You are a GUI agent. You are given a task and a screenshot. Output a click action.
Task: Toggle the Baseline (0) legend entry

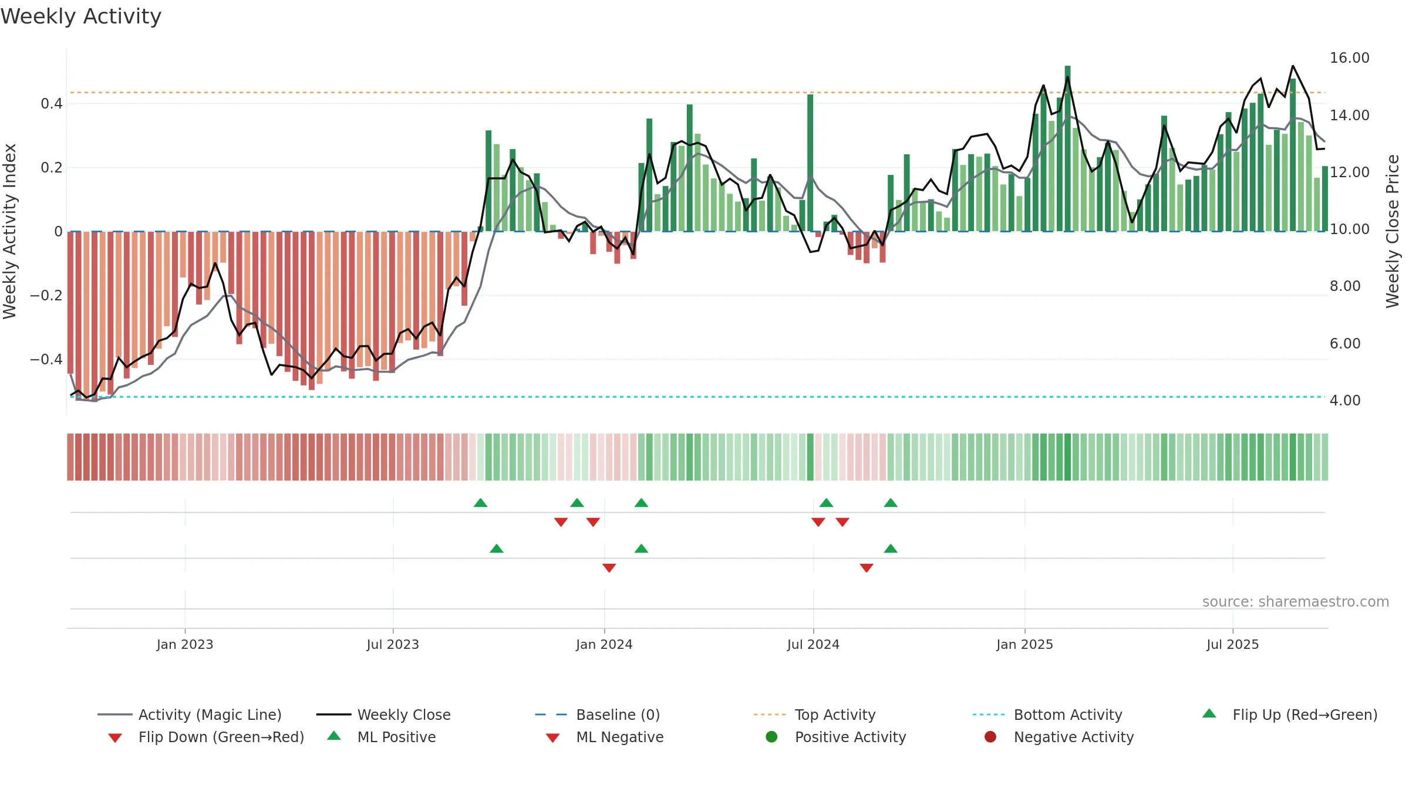(598, 715)
